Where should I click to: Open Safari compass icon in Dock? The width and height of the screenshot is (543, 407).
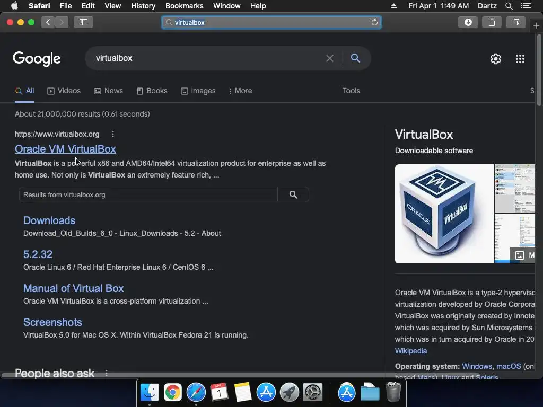tap(196, 392)
